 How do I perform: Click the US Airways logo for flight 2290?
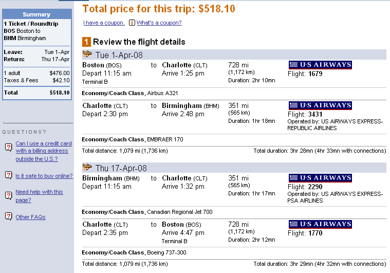(320, 178)
